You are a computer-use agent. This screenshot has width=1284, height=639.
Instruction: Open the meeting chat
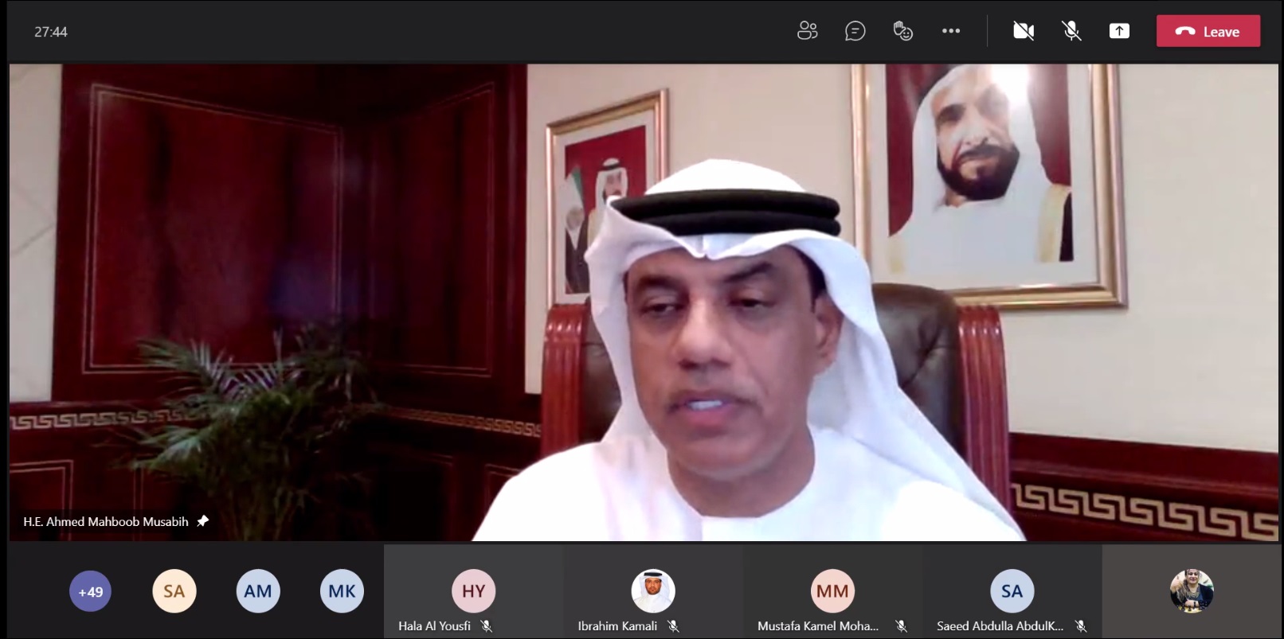tap(855, 31)
